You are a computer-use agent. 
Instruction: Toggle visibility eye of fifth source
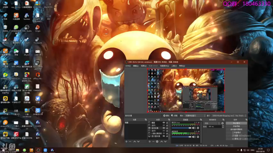pos(164,133)
